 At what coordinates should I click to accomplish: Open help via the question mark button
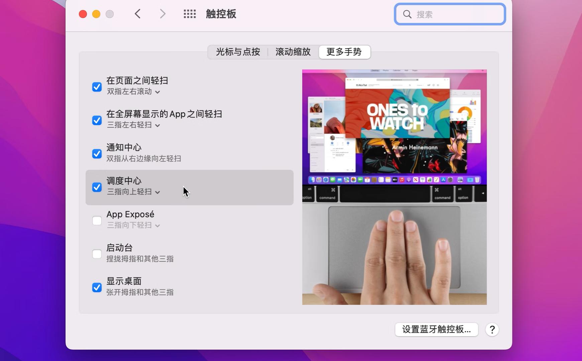point(492,330)
